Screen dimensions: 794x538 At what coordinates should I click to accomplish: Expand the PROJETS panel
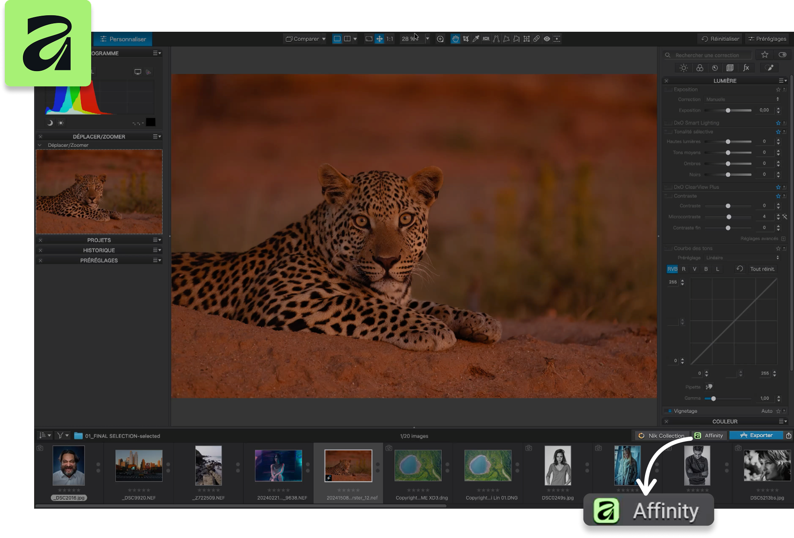pyautogui.click(x=99, y=240)
